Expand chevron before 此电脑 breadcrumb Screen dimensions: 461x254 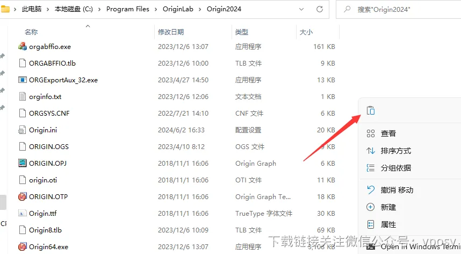pyautogui.click(x=15, y=9)
